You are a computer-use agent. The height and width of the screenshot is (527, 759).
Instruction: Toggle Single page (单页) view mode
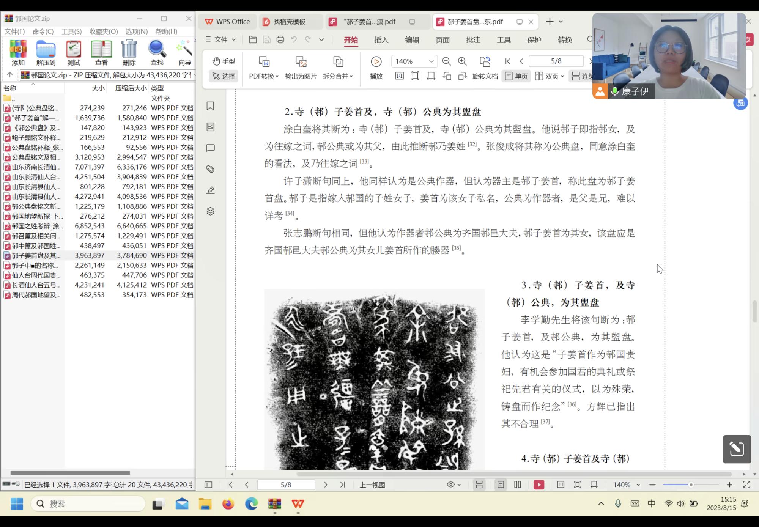516,76
